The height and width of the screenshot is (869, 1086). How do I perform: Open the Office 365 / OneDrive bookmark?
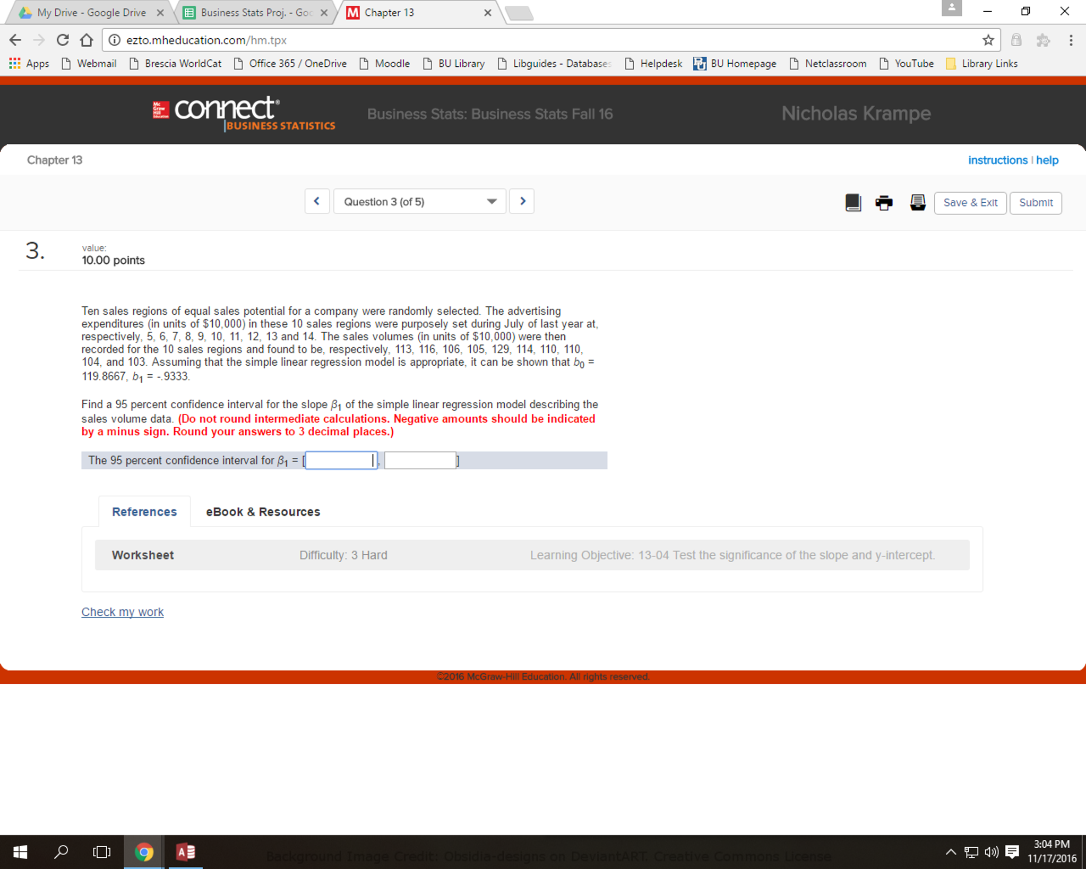pyautogui.click(x=290, y=64)
